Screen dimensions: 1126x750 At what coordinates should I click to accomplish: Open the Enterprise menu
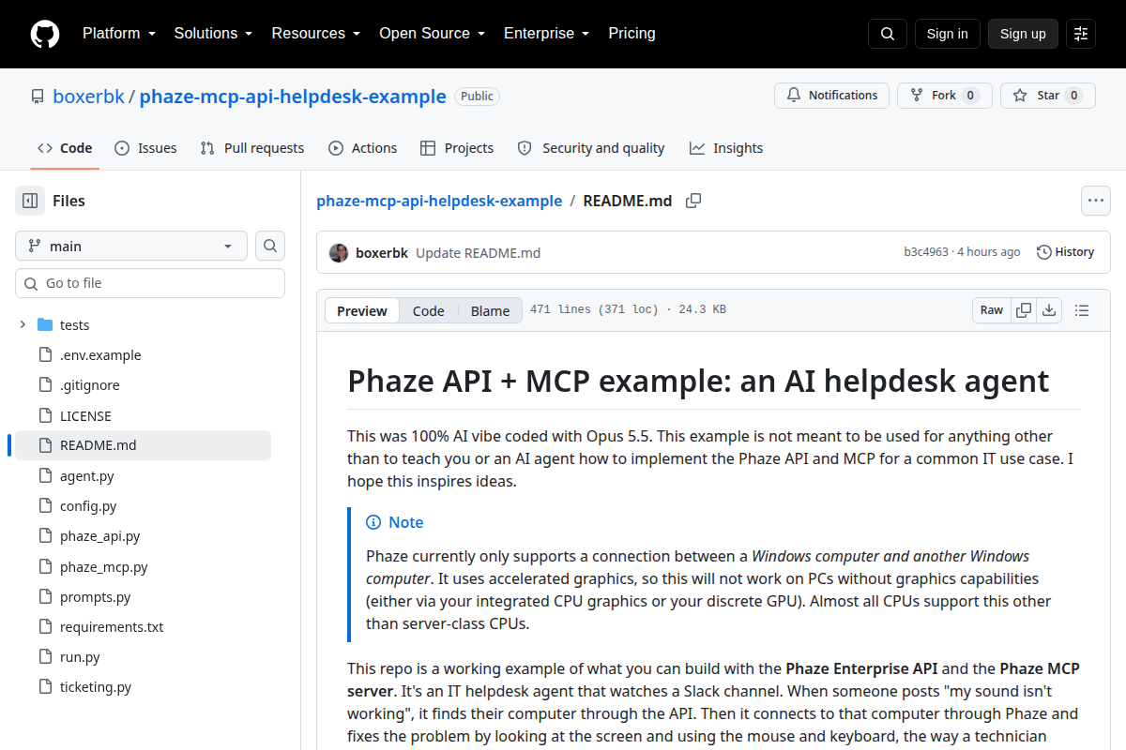pyautogui.click(x=546, y=34)
